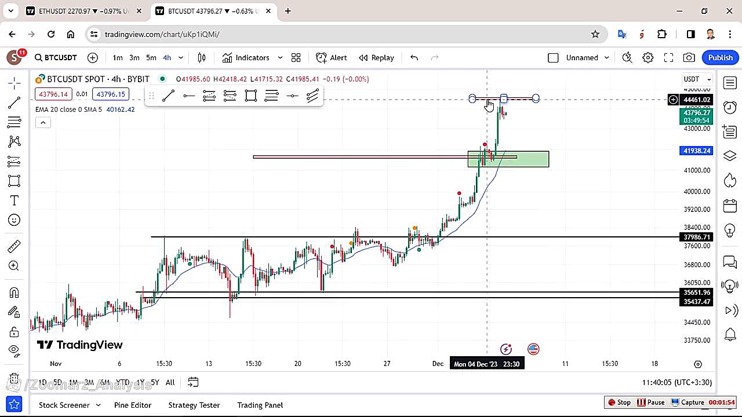Switch to 1m timeframe
This screenshot has width=742, height=417.
click(x=118, y=57)
